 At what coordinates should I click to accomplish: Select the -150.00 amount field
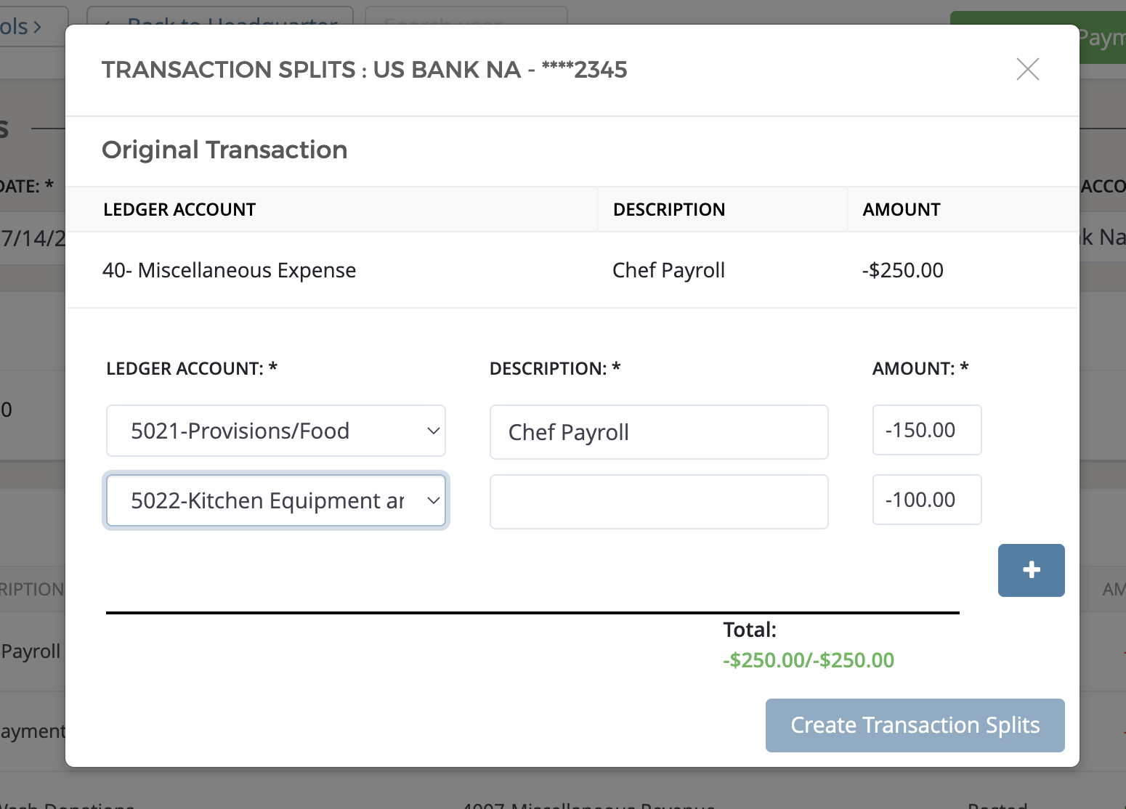pyautogui.click(x=926, y=430)
